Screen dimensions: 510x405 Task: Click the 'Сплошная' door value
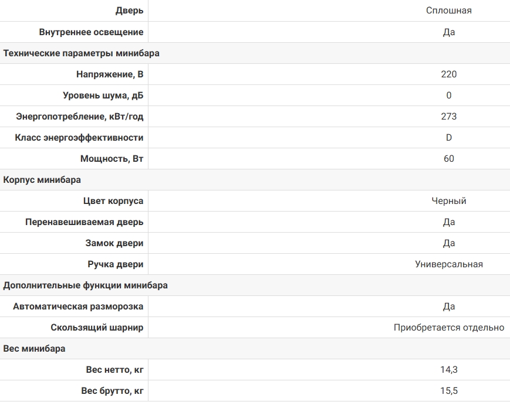(x=449, y=11)
